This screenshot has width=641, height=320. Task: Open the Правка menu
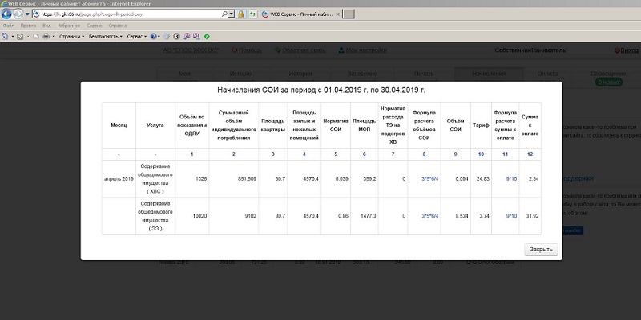pos(28,26)
